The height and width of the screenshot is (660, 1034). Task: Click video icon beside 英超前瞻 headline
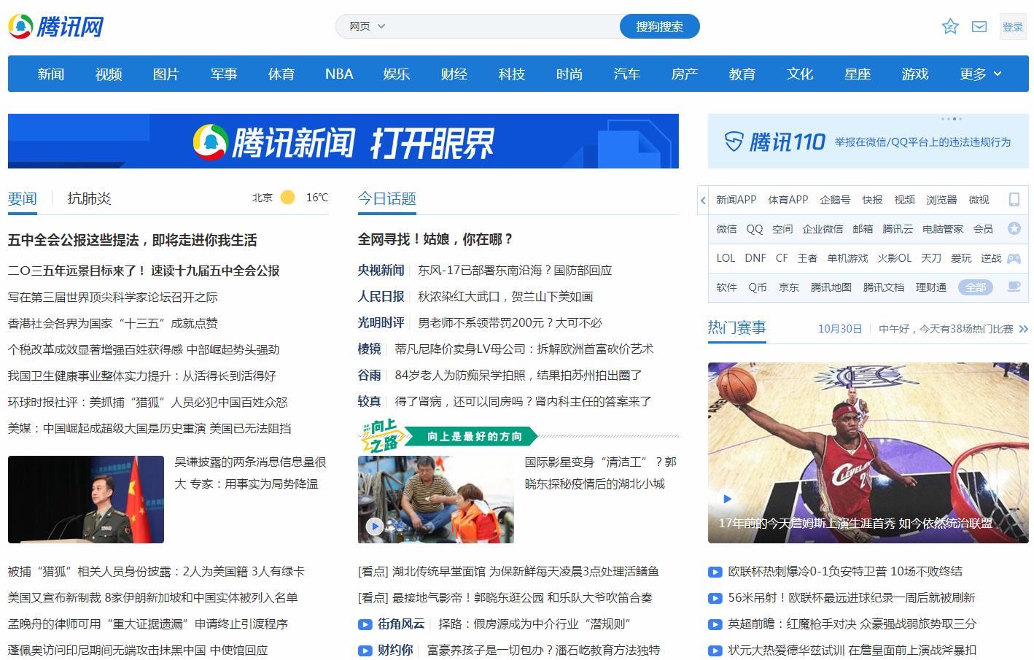coord(715,624)
